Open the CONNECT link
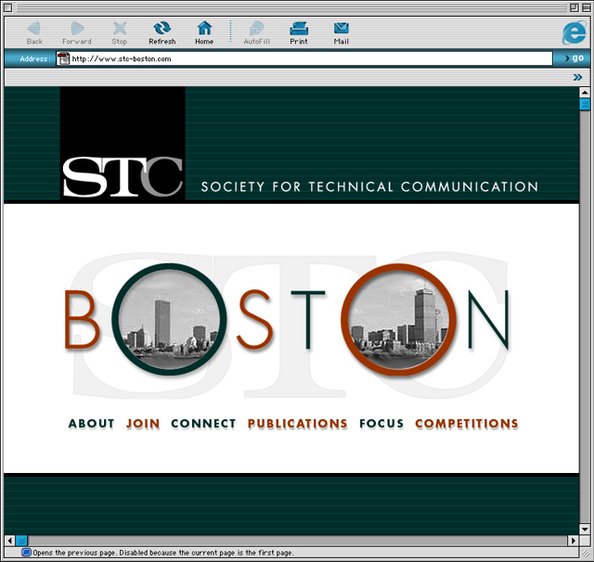 203,424
